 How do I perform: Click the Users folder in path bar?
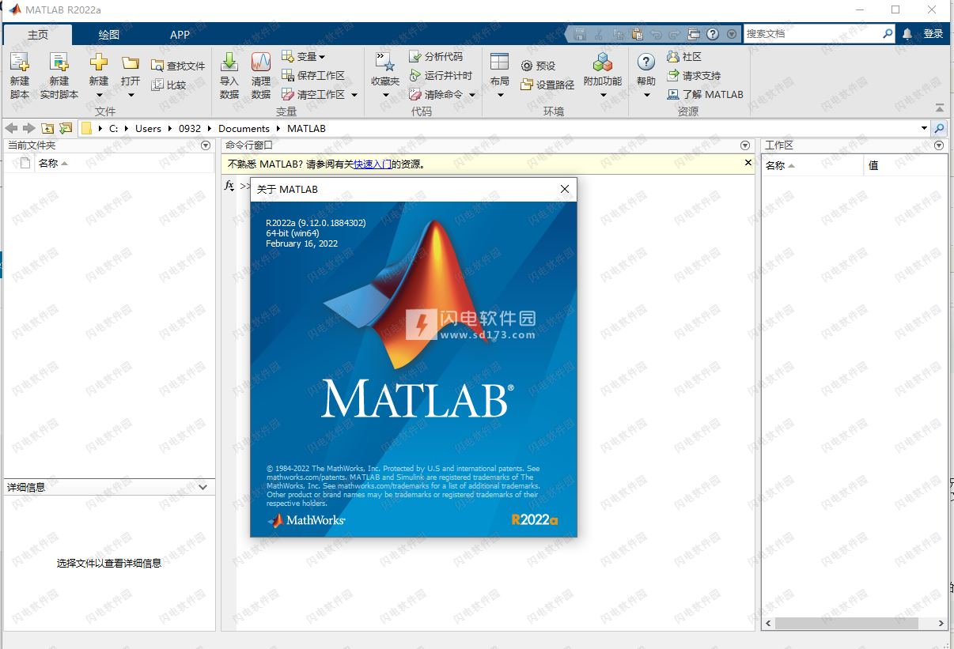[x=148, y=128]
